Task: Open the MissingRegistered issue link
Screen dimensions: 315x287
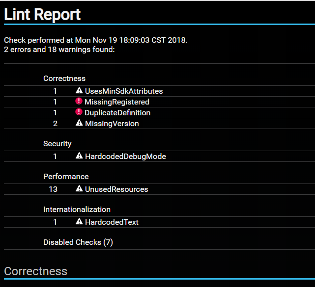Action: pyautogui.click(x=116, y=102)
